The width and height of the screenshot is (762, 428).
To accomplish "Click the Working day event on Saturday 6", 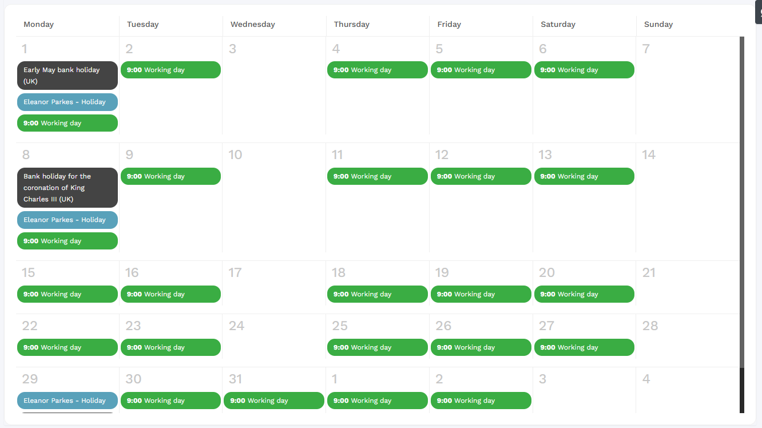I will click(x=584, y=70).
